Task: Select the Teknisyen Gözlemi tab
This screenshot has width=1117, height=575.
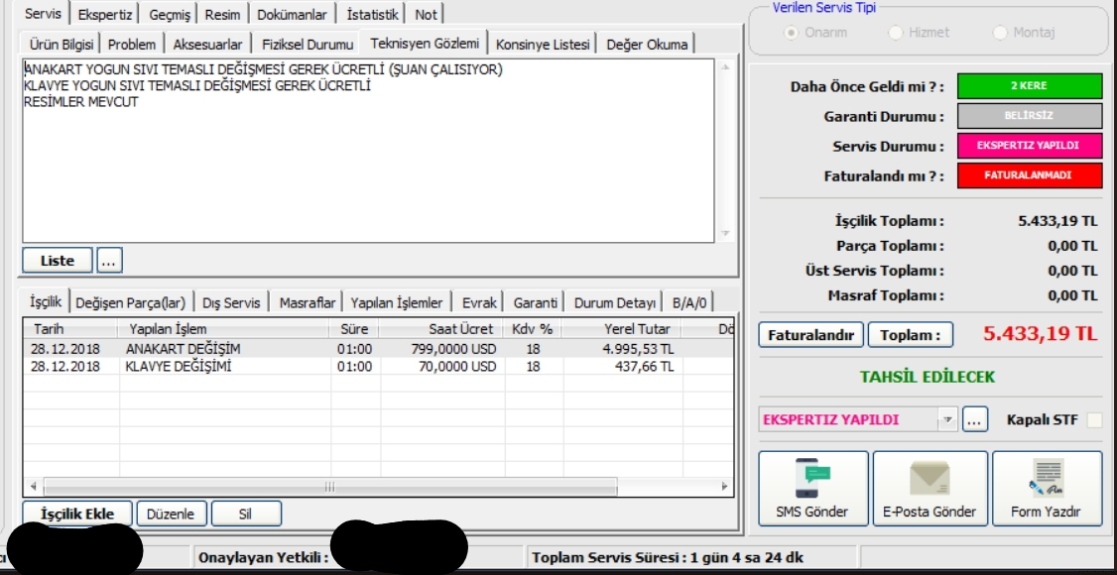Action: point(425,43)
